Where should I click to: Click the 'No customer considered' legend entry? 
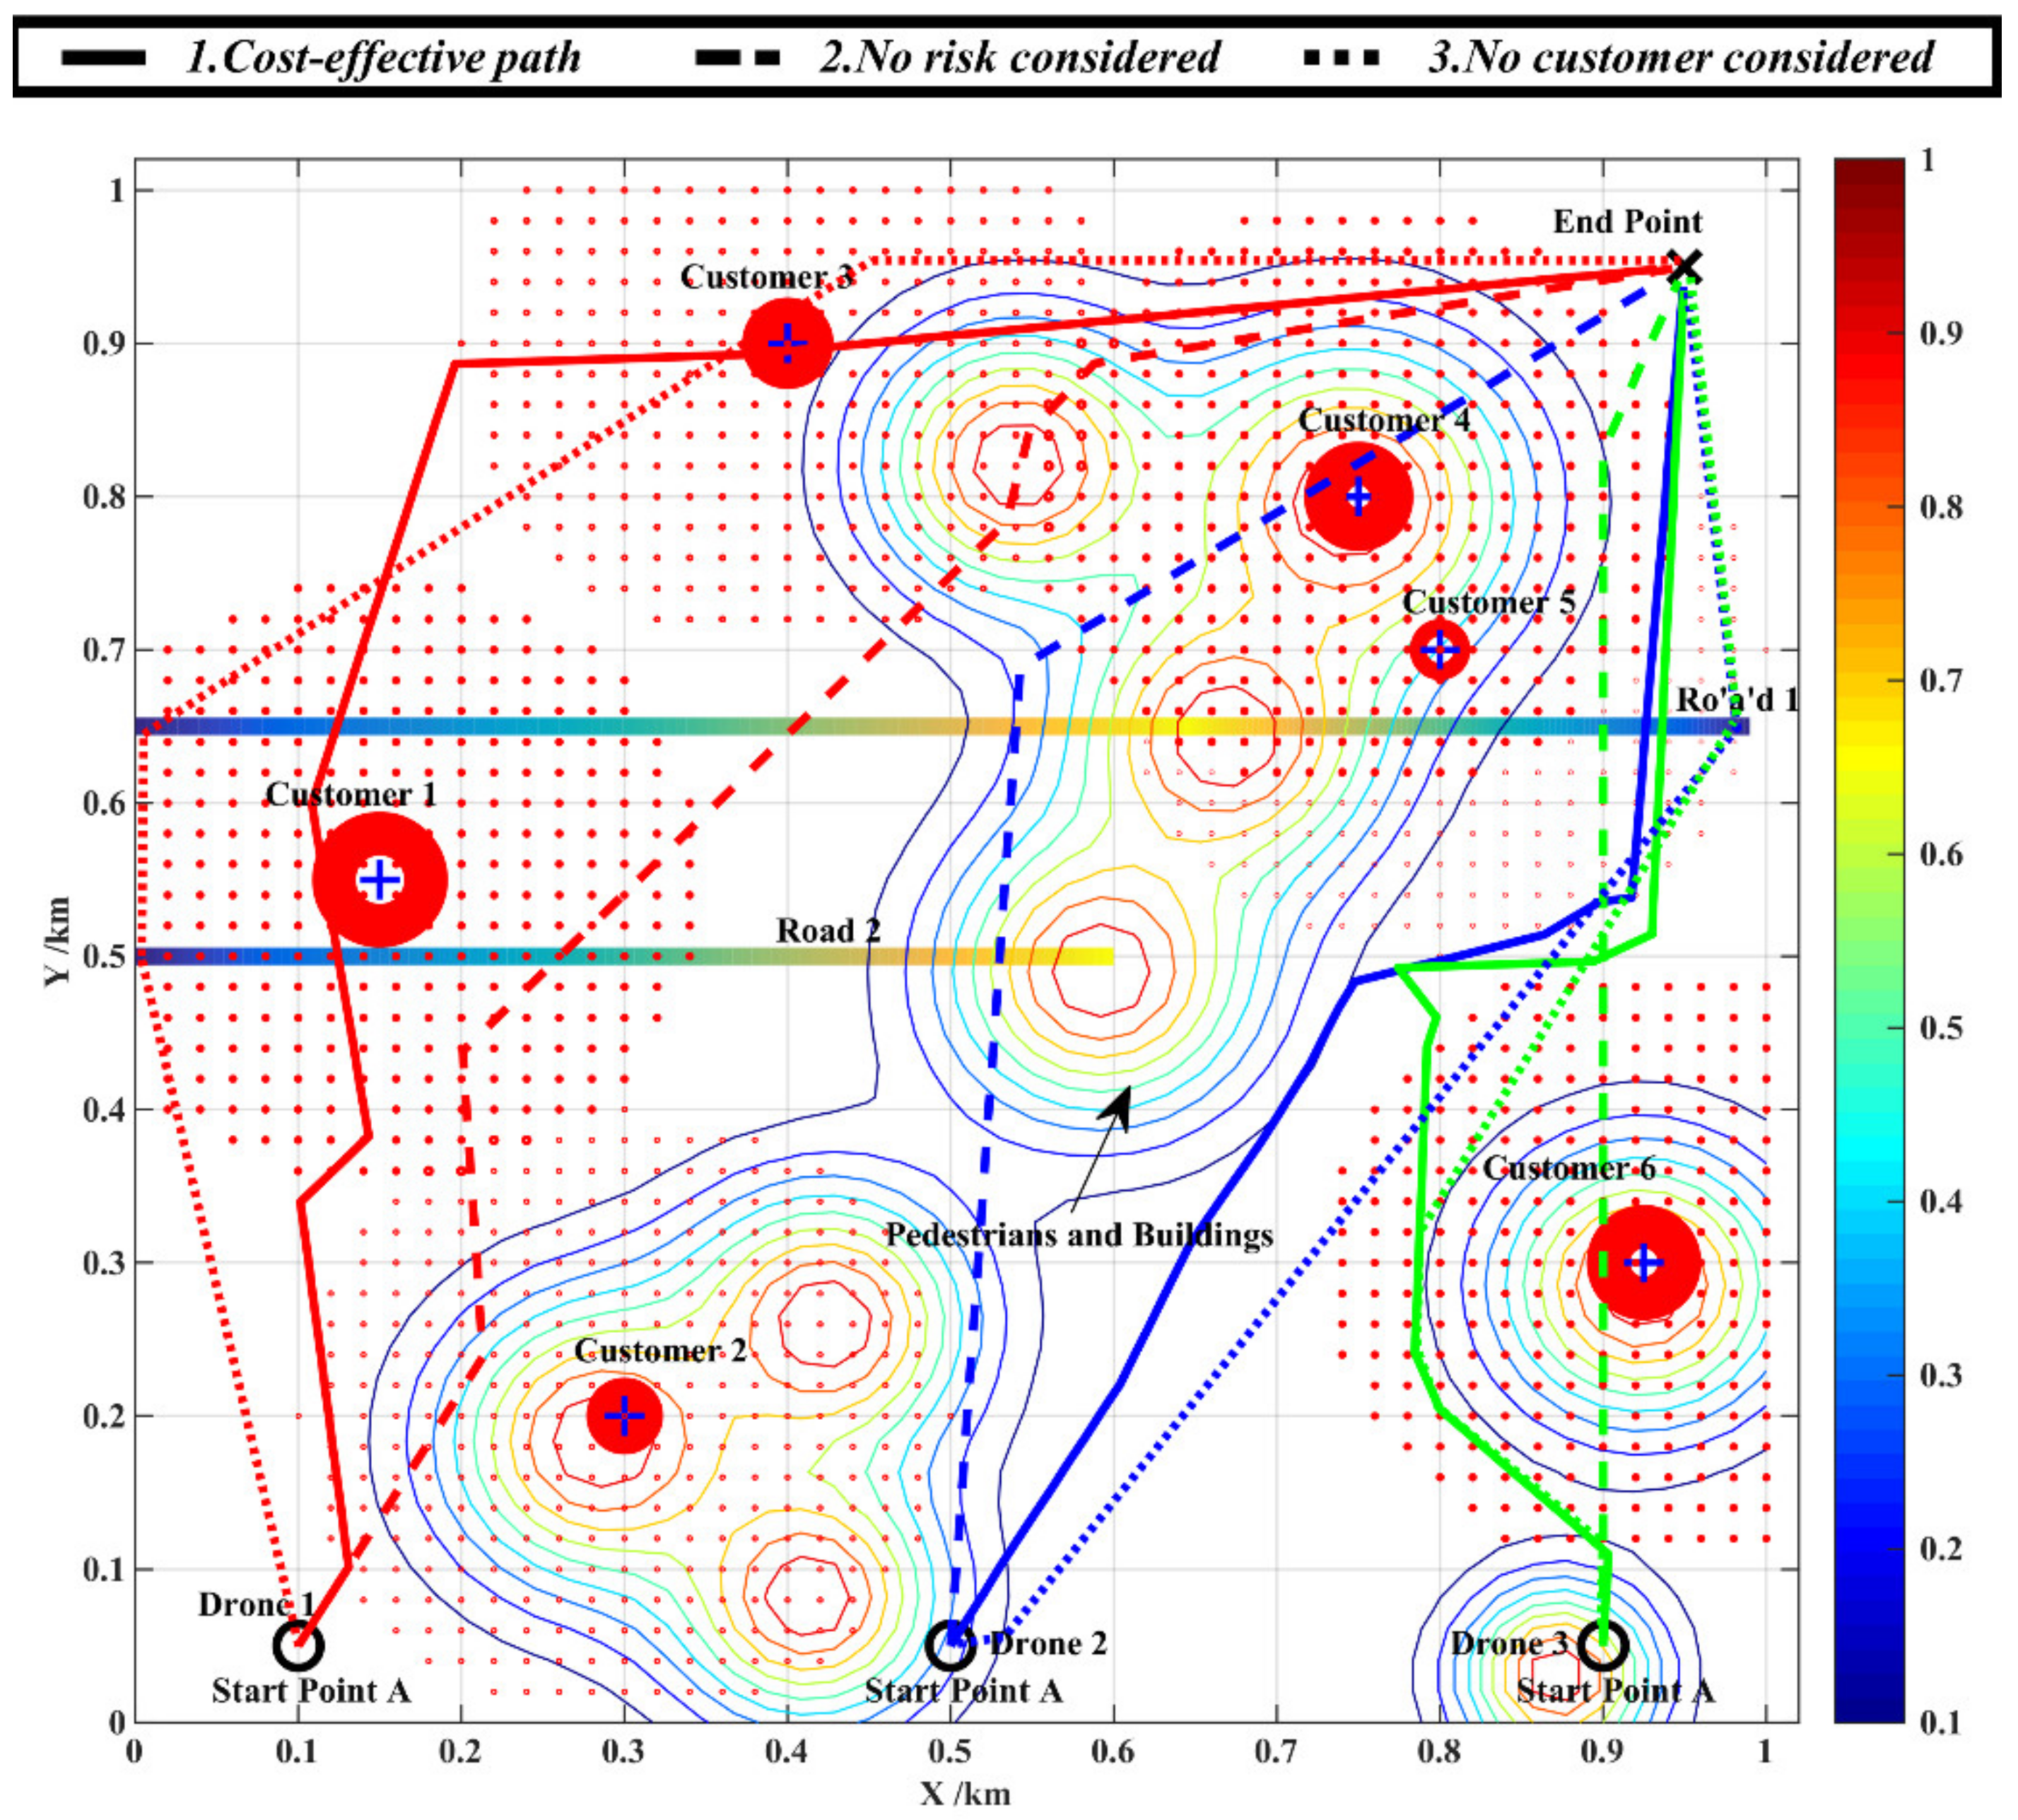1681,57
